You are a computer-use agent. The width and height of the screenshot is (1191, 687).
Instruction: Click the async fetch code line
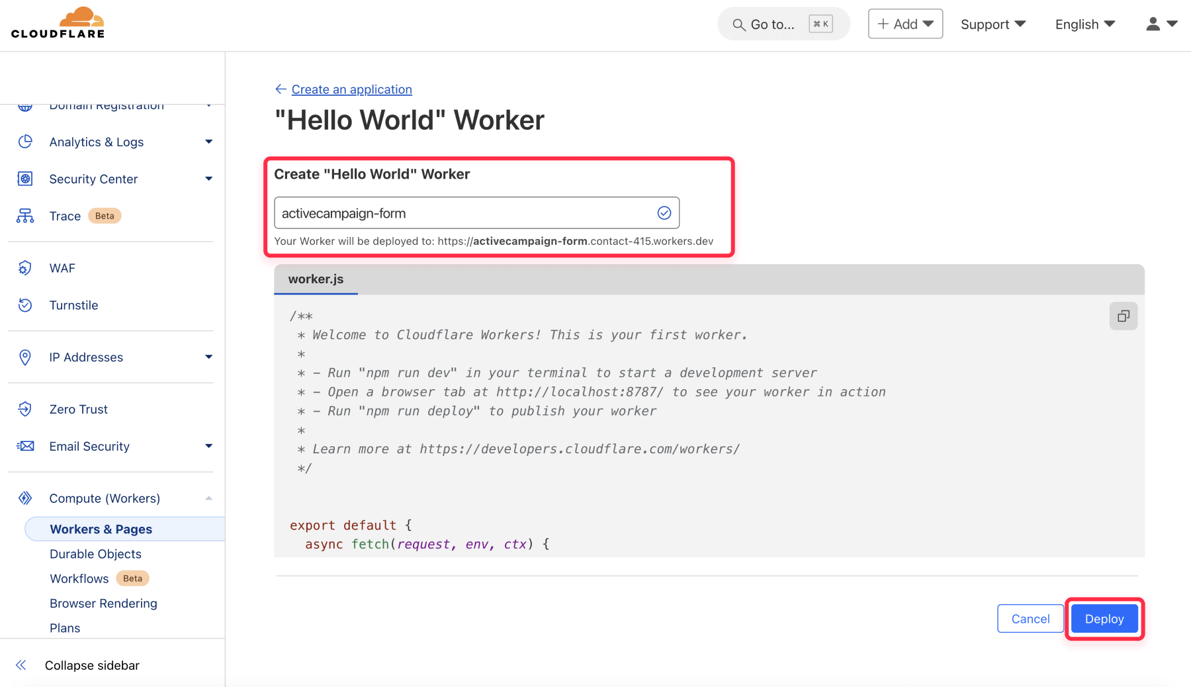[x=427, y=544]
